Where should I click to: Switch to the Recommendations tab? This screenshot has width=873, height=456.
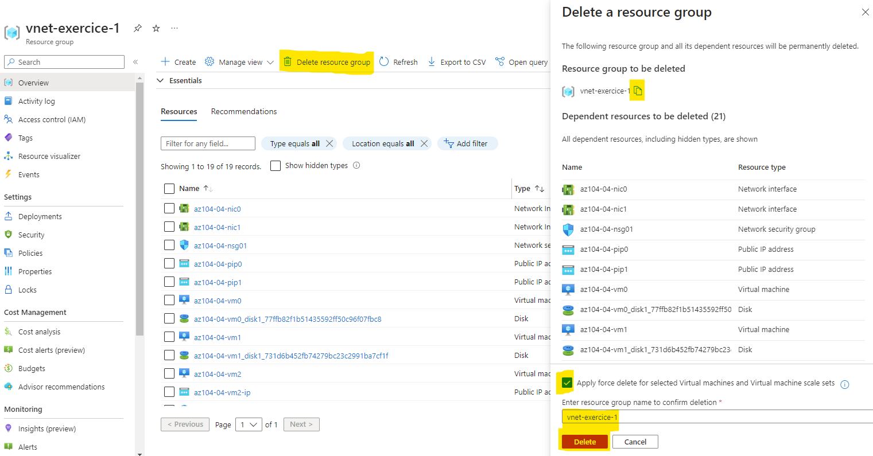(244, 111)
